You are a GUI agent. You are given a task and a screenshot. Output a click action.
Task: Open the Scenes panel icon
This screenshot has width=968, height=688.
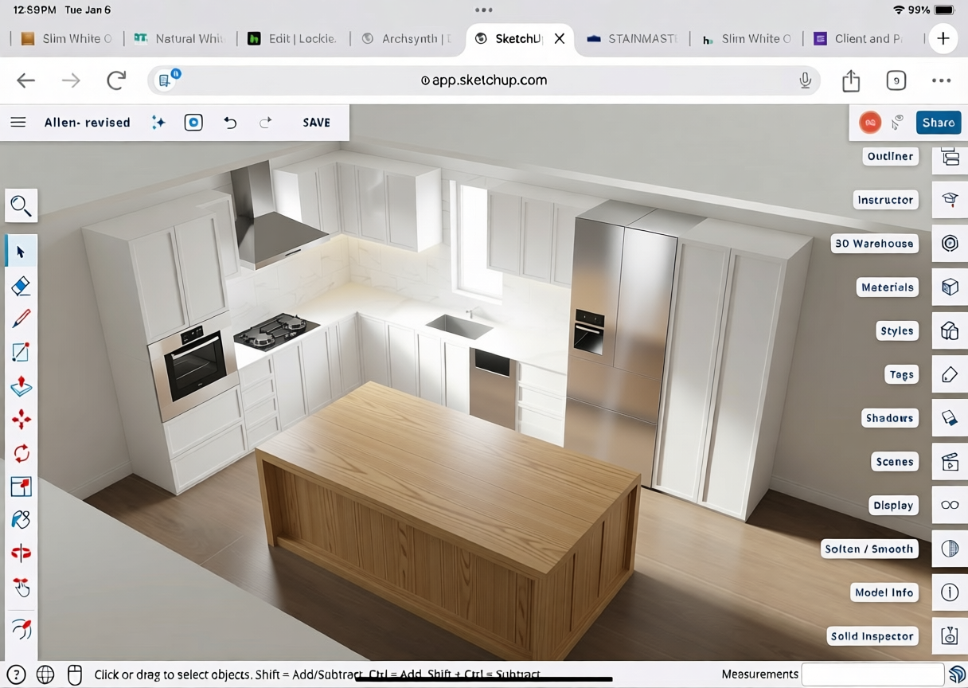point(950,463)
